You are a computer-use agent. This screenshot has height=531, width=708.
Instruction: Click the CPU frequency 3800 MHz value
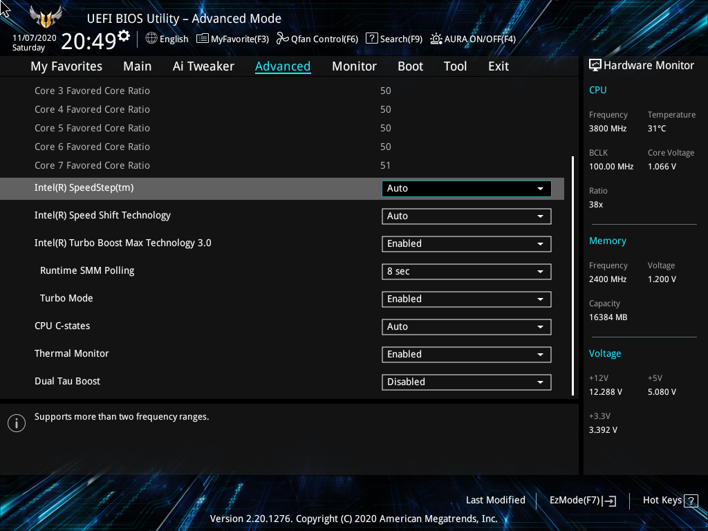click(x=608, y=129)
